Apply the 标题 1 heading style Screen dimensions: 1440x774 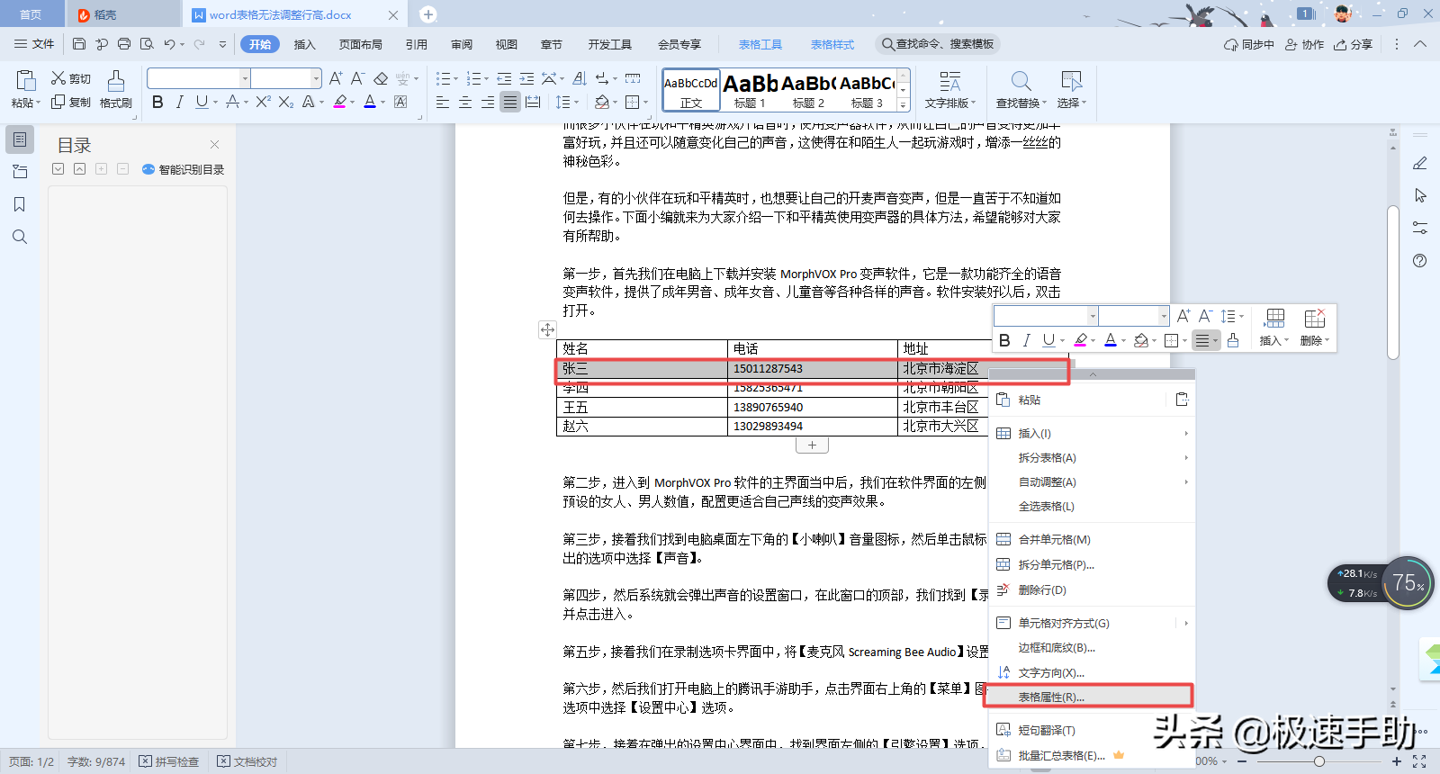pyautogui.click(x=750, y=90)
